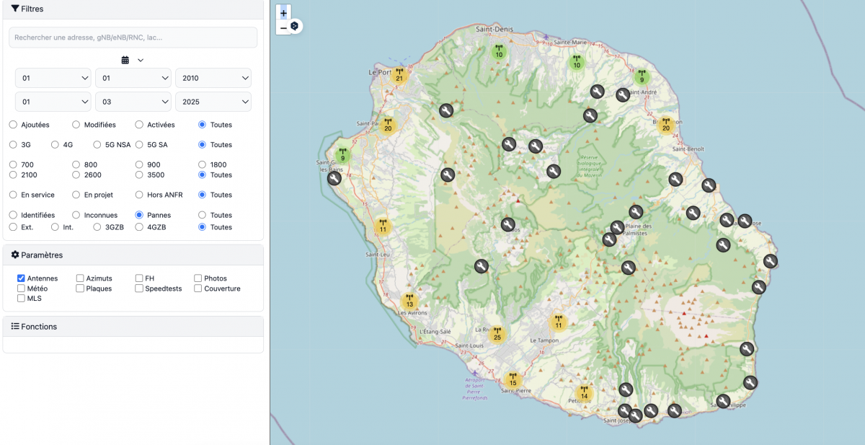This screenshot has width=865, height=445.
Task: Click the 15 cluster at Saint-Pierre
Action: 513,380
